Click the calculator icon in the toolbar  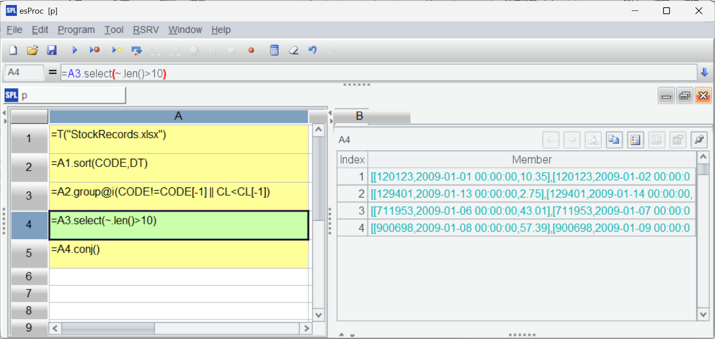point(274,50)
